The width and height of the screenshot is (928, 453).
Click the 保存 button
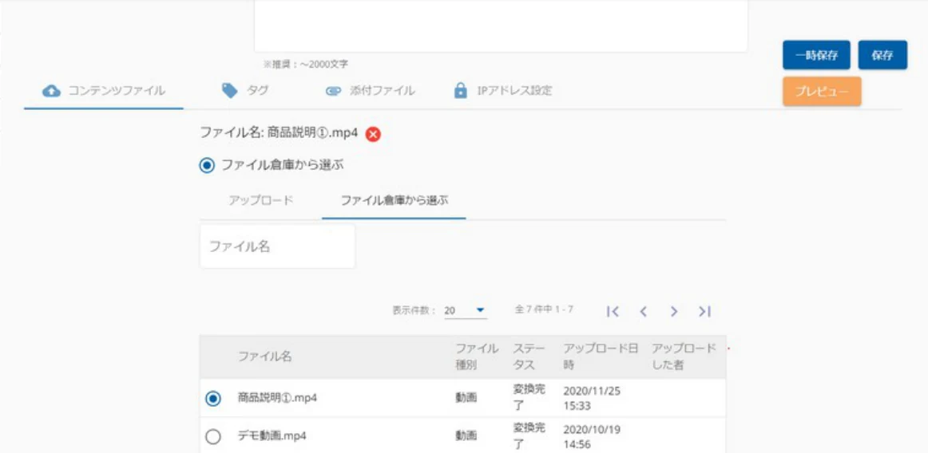(x=882, y=55)
